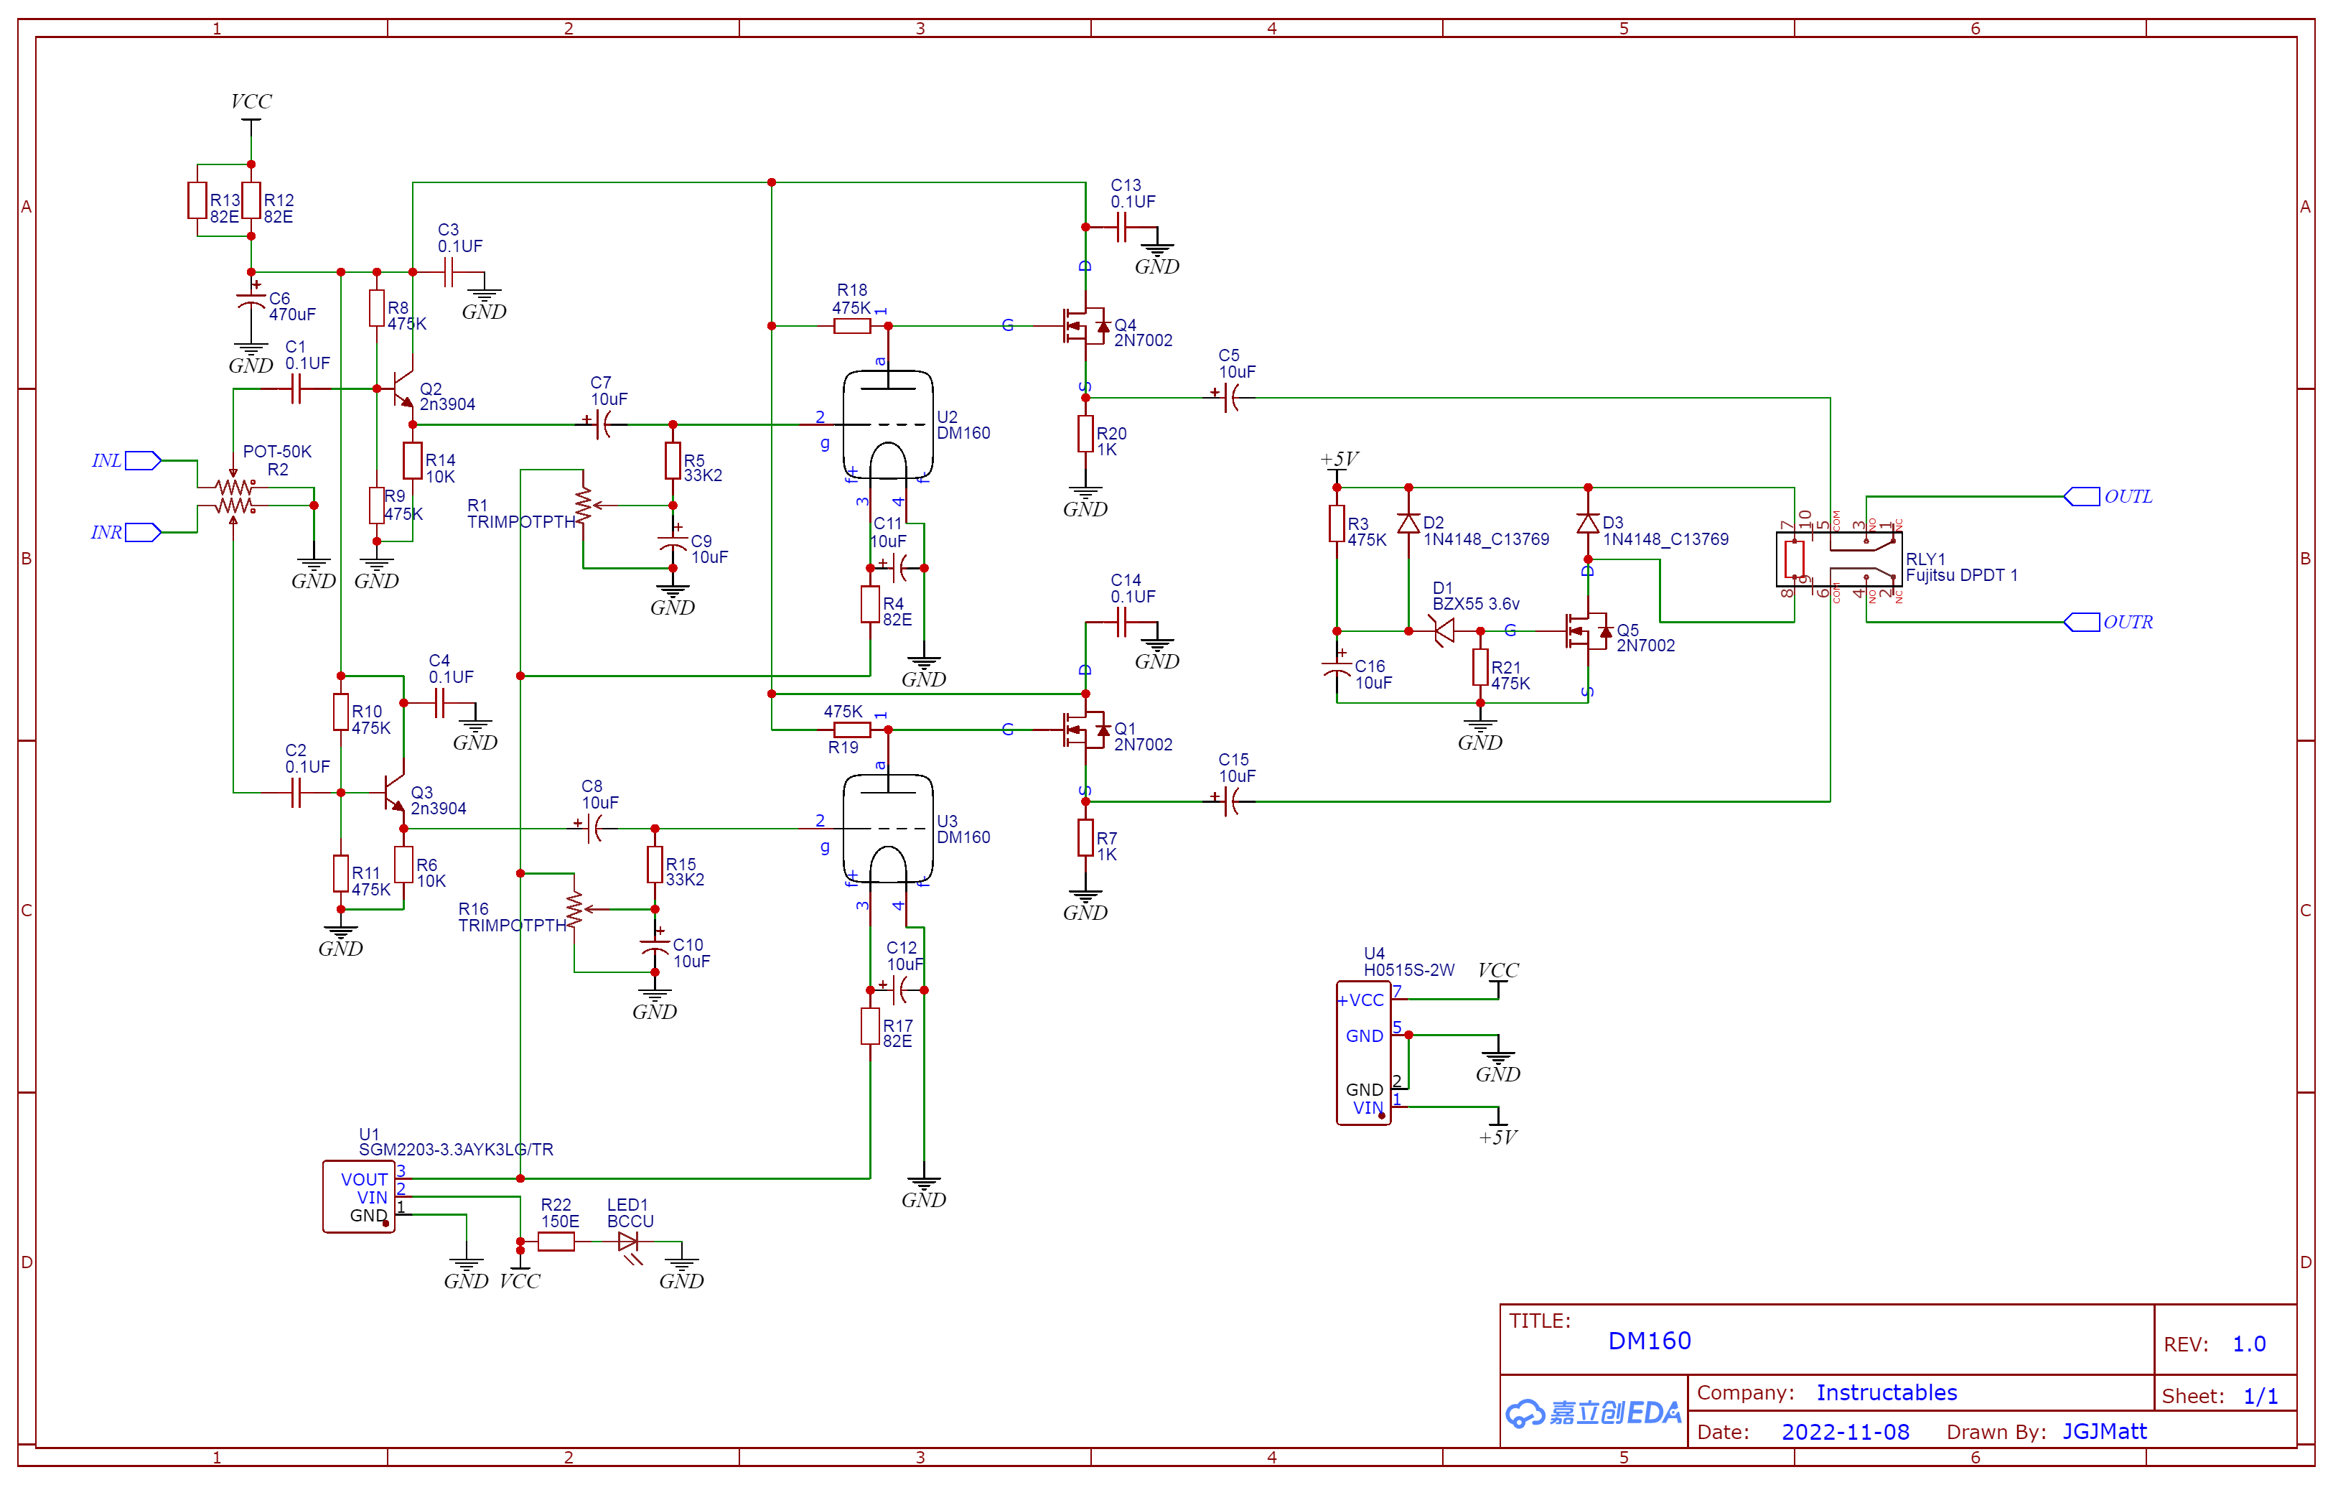Click the 嘉立创EDA logo in title block
Image resolution: width=2333 pixels, height=1485 pixels.
click(x=1593, y=1413)
